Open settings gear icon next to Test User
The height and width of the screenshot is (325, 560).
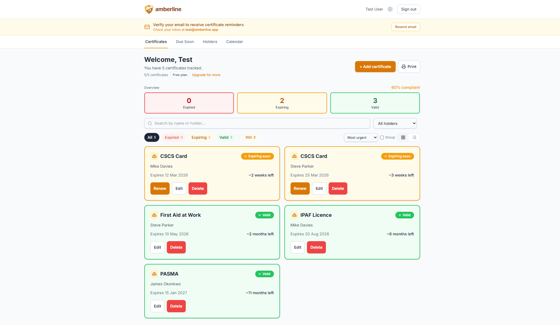(x=390, y=9)
